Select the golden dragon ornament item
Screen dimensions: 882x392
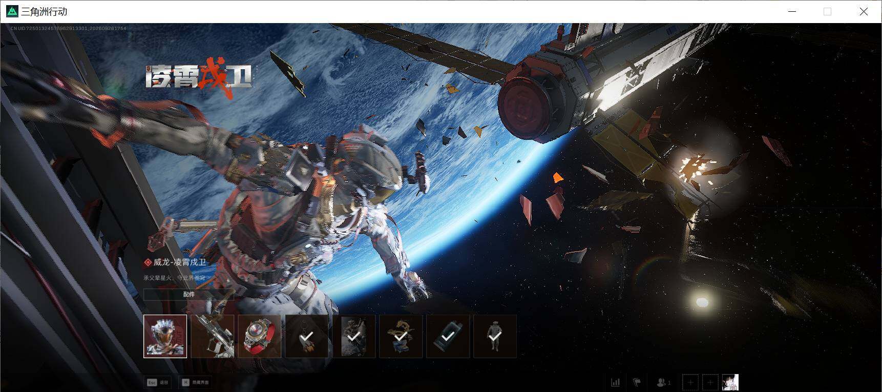pos(401,336)
